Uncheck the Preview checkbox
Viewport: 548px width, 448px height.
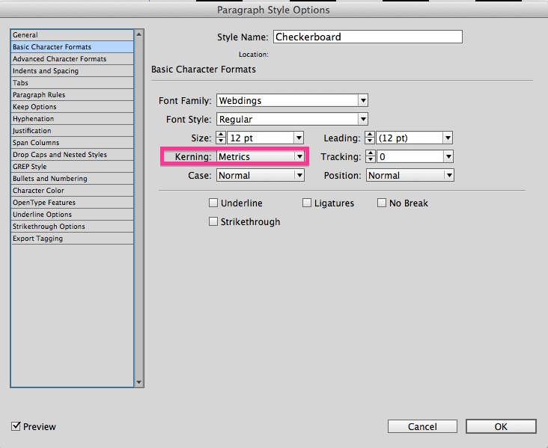[x=16, y=426]
